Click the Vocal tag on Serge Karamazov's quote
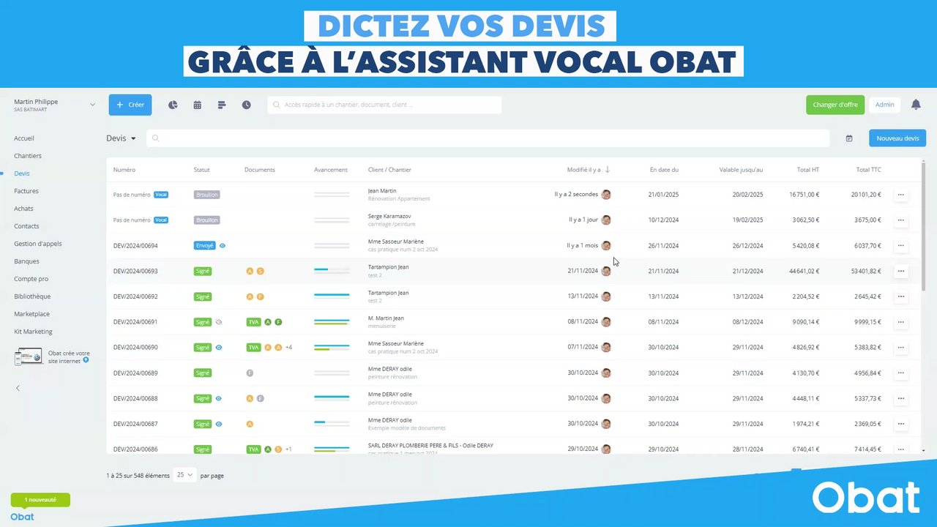The width and height of the screenshot is (937, 527). pyautogui.click(x=161, y=220)
